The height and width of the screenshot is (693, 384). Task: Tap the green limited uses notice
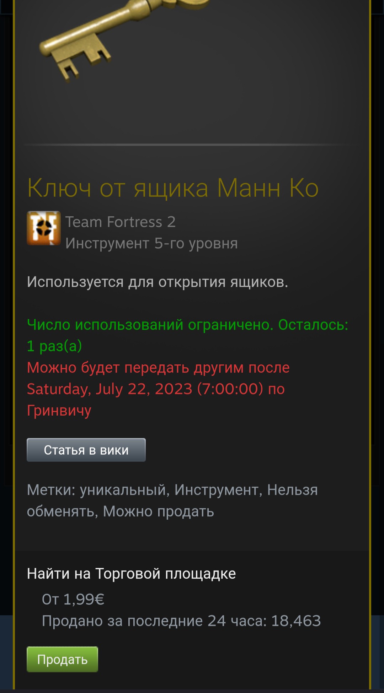[x=187, y=335]
